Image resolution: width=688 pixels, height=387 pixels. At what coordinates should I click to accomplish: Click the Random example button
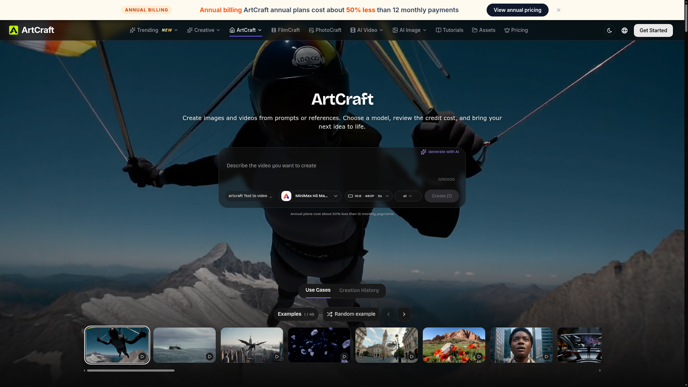(x=351, y=314)
